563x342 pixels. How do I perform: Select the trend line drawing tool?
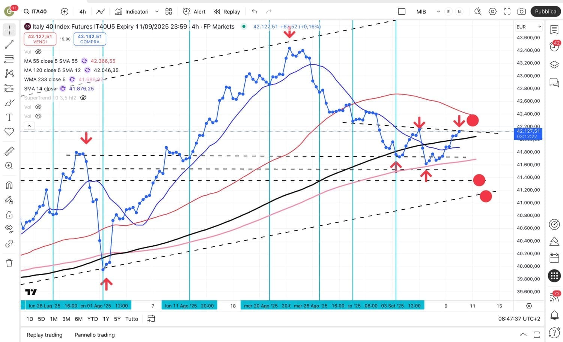click(x=9, y=45)
